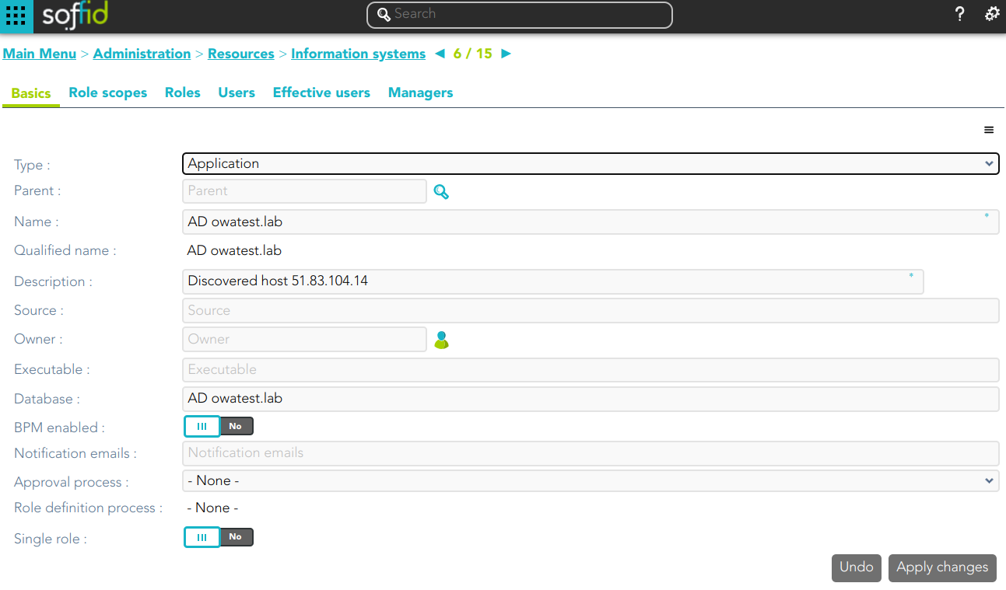
Task: Click the Owner input field
Action: [x=304, y=339]
